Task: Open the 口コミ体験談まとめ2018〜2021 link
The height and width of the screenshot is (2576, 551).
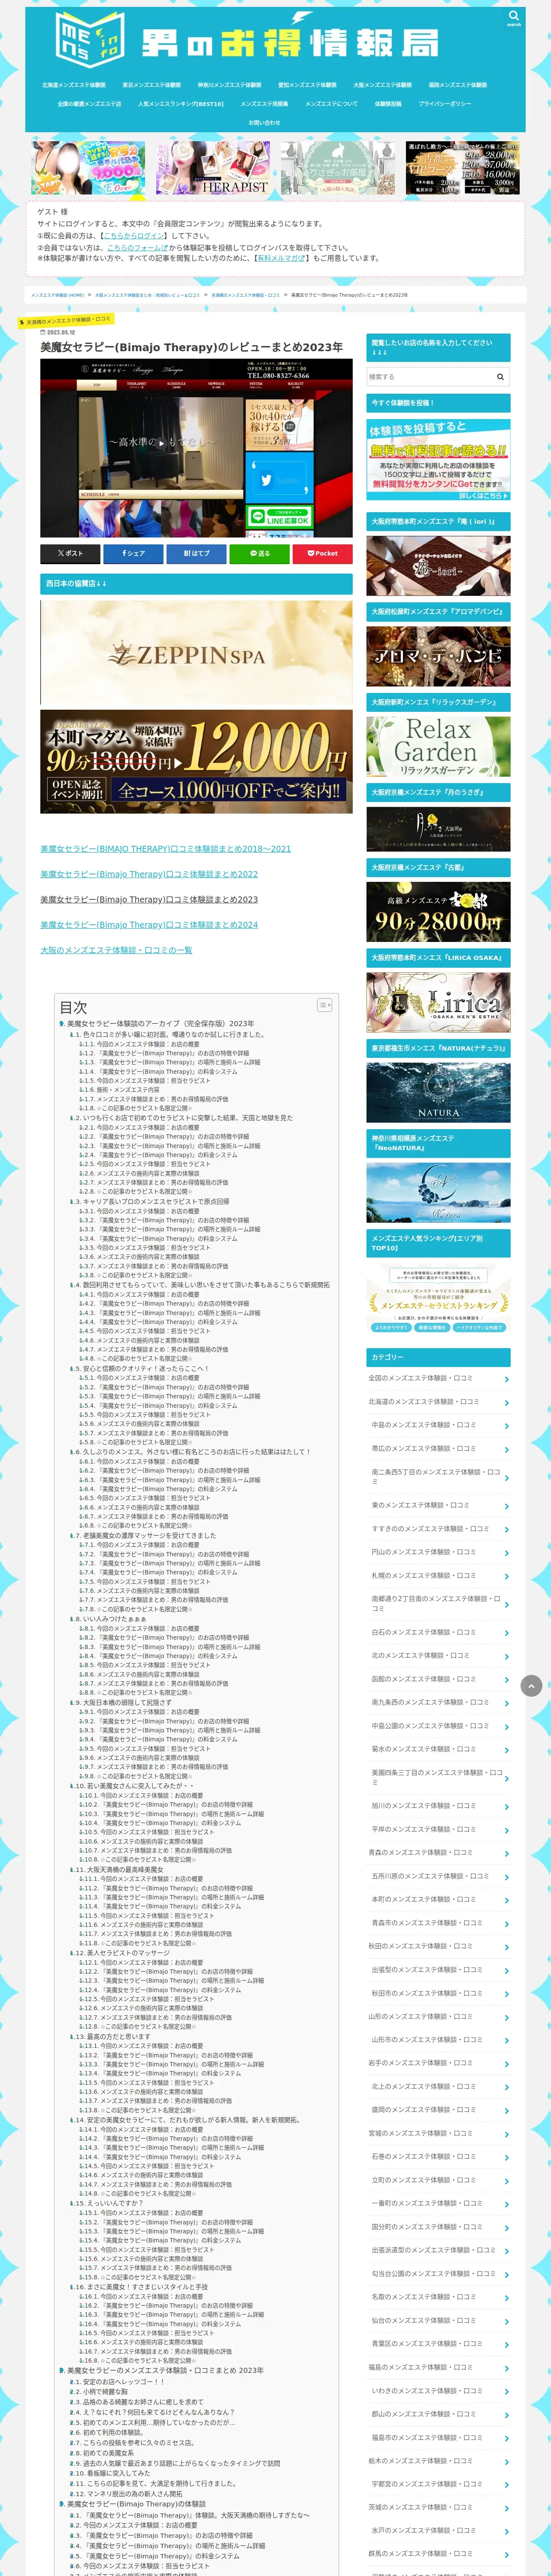Action: point(165,848)
